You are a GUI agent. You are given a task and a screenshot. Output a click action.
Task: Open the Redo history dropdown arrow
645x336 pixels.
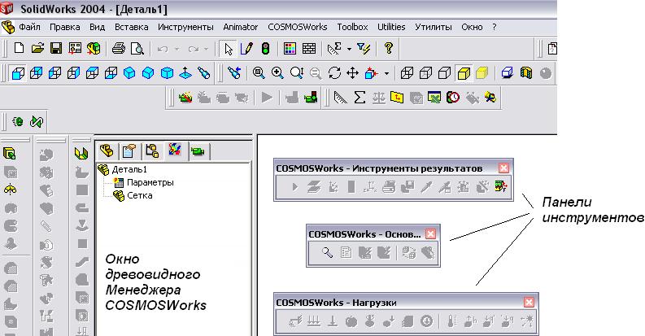pos(206,49)
